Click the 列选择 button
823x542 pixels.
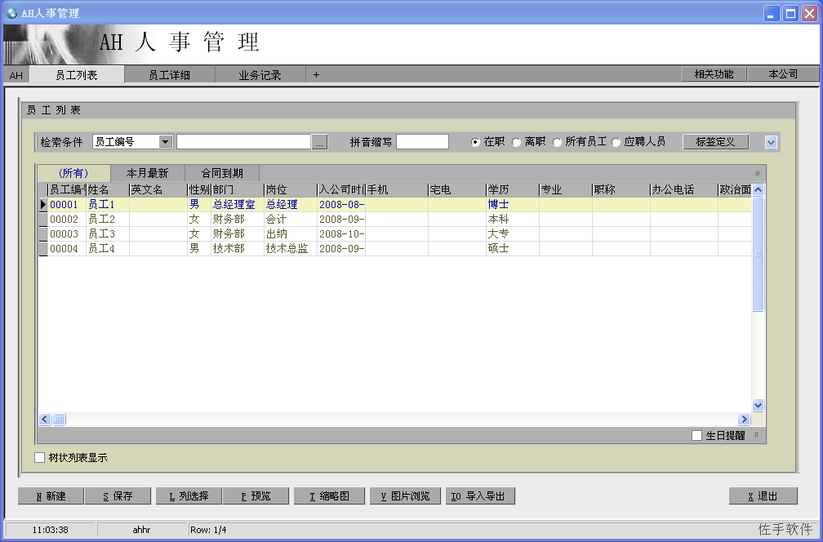pos(189,495)
